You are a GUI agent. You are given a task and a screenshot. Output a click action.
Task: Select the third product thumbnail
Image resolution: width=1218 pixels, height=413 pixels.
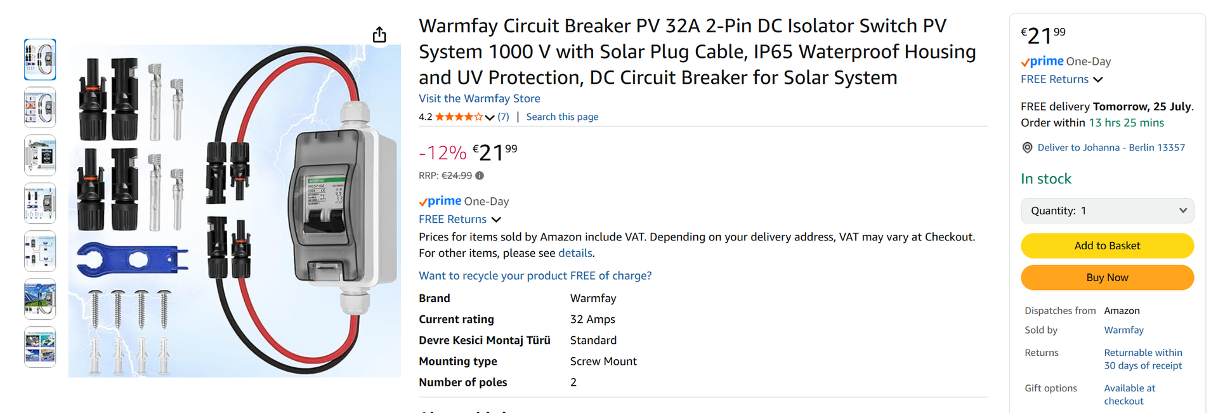click(x=40, y=155)
